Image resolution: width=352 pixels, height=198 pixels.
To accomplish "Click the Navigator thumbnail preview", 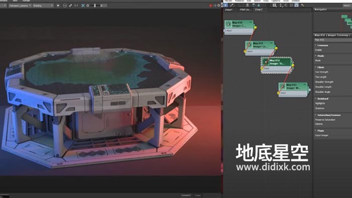I will point(333,22).
